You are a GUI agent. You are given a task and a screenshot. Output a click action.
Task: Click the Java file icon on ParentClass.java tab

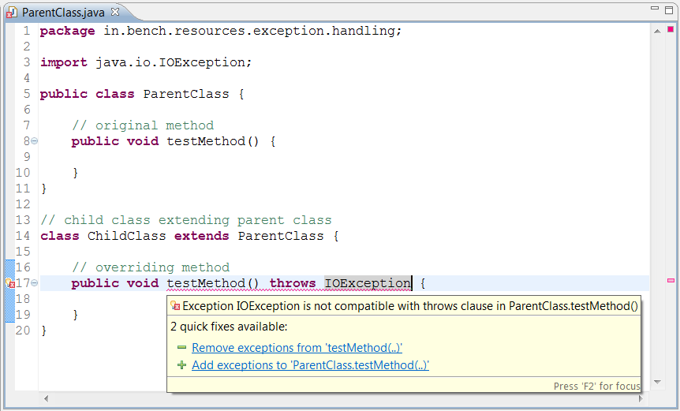[x=12, y=13]
